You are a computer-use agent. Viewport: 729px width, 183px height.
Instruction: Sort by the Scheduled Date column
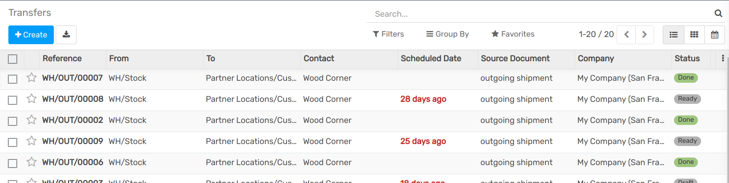[x=431, y=58]
